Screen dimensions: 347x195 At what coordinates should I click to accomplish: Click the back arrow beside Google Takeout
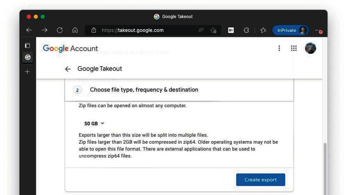click(x=68, y=69)
